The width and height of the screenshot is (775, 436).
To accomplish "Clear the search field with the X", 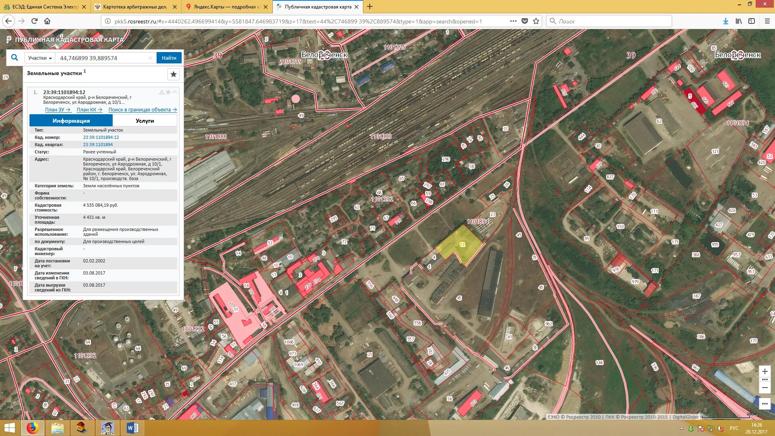I will [150, 58].
